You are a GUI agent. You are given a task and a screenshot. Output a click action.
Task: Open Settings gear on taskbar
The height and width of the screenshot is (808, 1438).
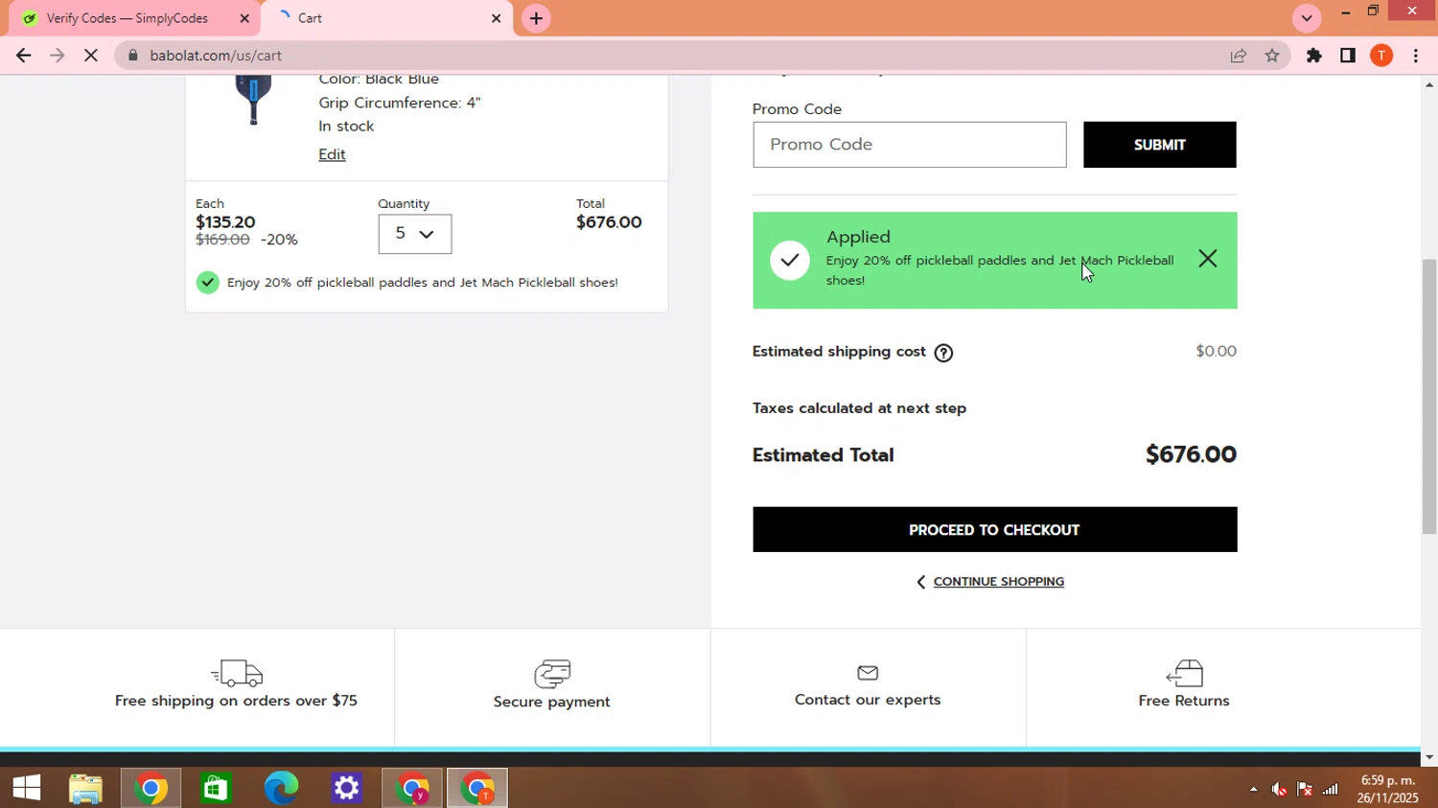point(346,788)
